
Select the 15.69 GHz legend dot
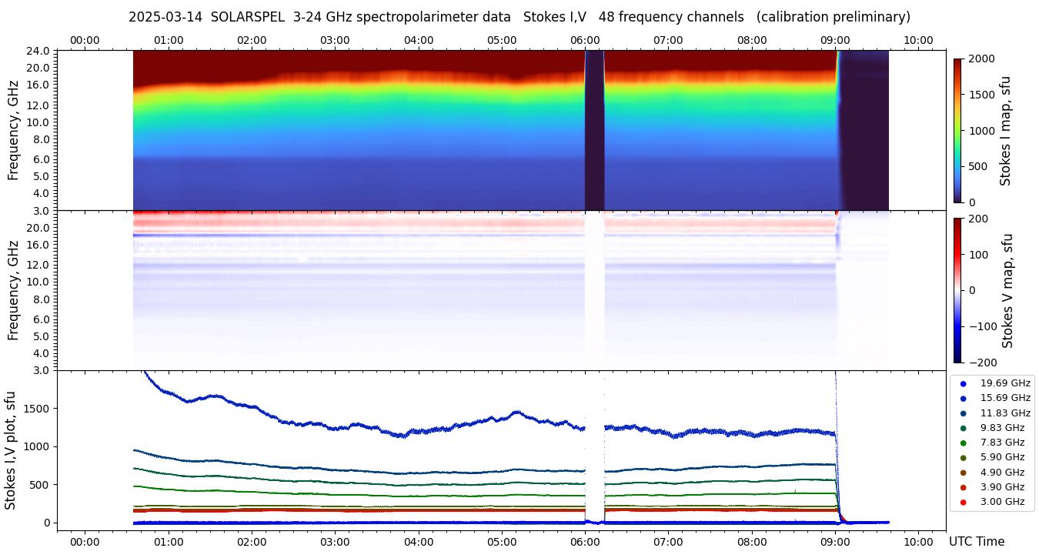(963, 398)
